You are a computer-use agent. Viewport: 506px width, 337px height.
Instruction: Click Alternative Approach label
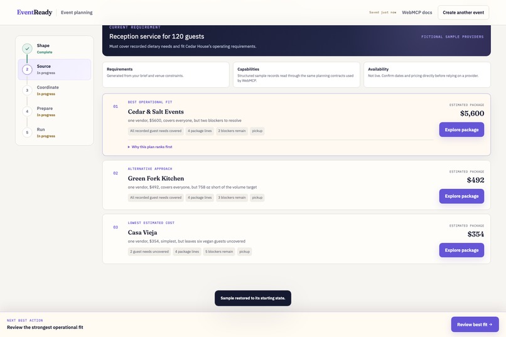tap(150, 169)
